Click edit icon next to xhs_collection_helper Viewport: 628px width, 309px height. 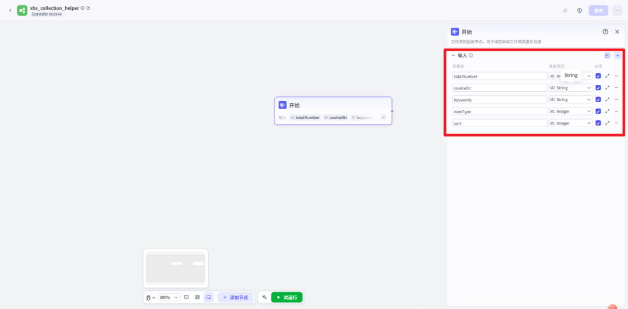(88, 8)
